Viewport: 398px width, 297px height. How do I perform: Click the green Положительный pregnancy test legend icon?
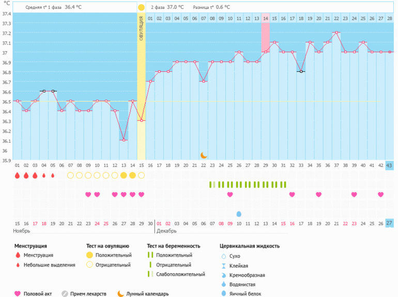coord(150,255)
